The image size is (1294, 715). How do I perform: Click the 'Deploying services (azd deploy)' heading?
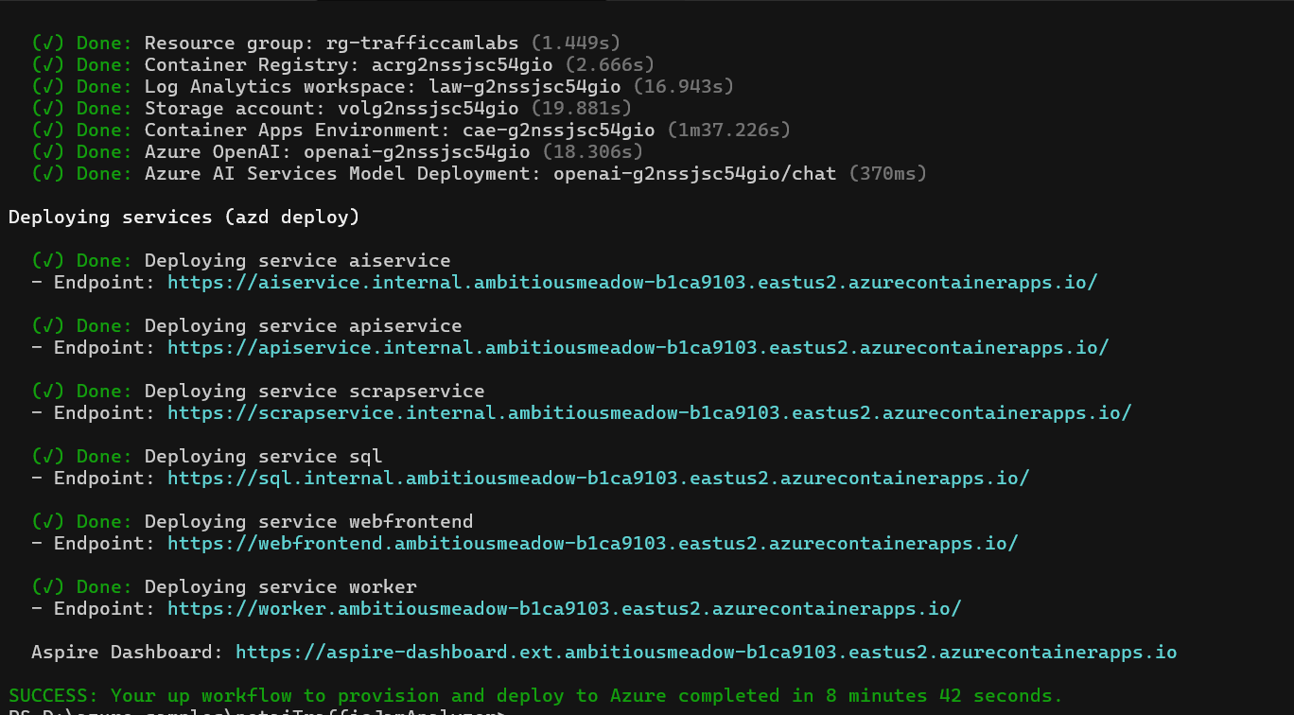184,217
